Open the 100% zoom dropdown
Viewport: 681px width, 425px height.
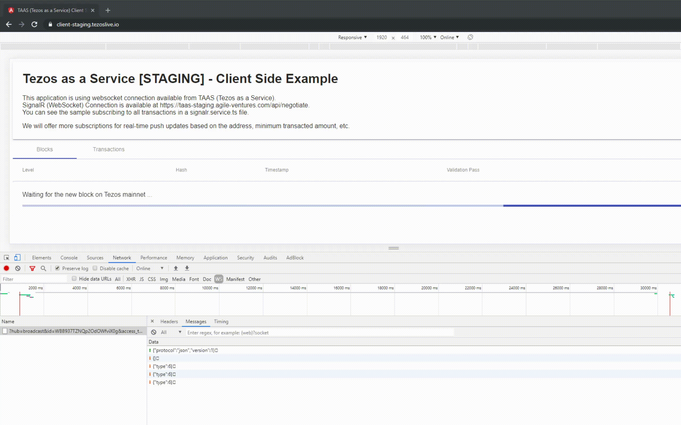[428, 37]
